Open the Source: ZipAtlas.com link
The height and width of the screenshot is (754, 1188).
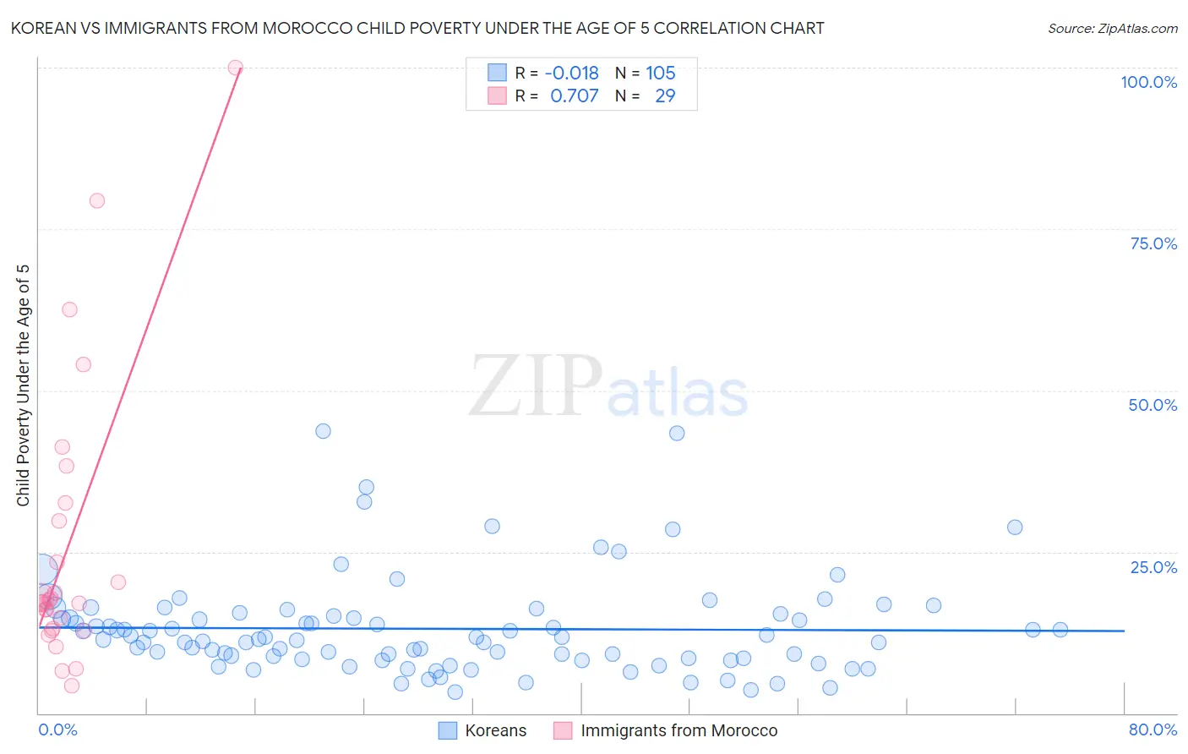pos(1113,28)
